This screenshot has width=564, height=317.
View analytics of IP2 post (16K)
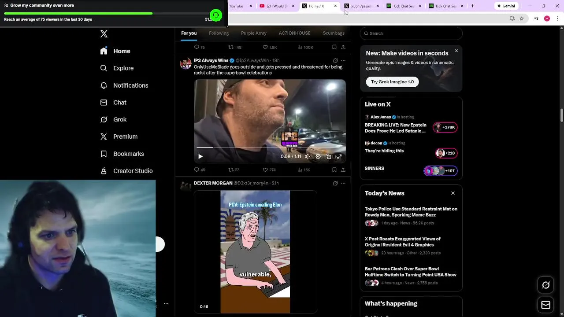[x=304, y=170]
